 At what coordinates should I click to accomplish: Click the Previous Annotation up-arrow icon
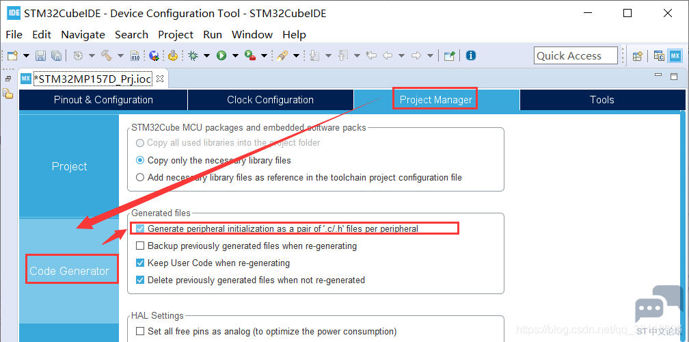coord(342,55)
